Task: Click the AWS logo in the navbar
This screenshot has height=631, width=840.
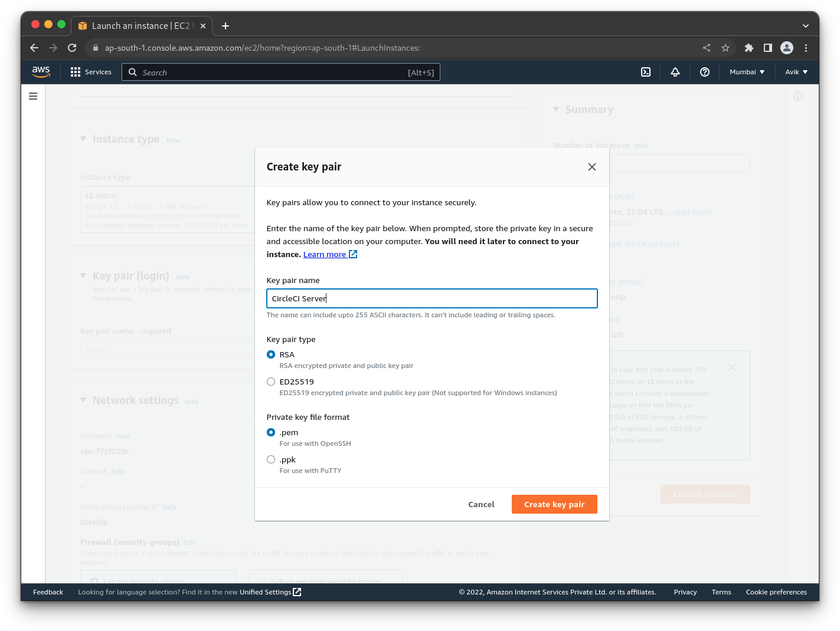Action: click(41, 71)
